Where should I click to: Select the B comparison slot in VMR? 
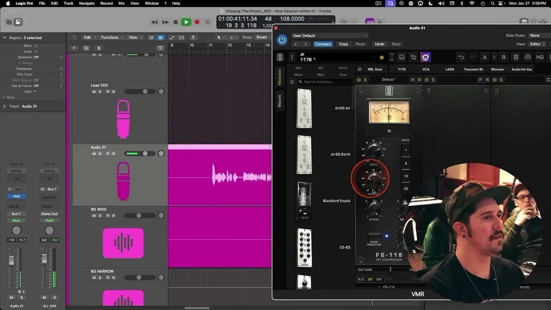tap(504, 57)
